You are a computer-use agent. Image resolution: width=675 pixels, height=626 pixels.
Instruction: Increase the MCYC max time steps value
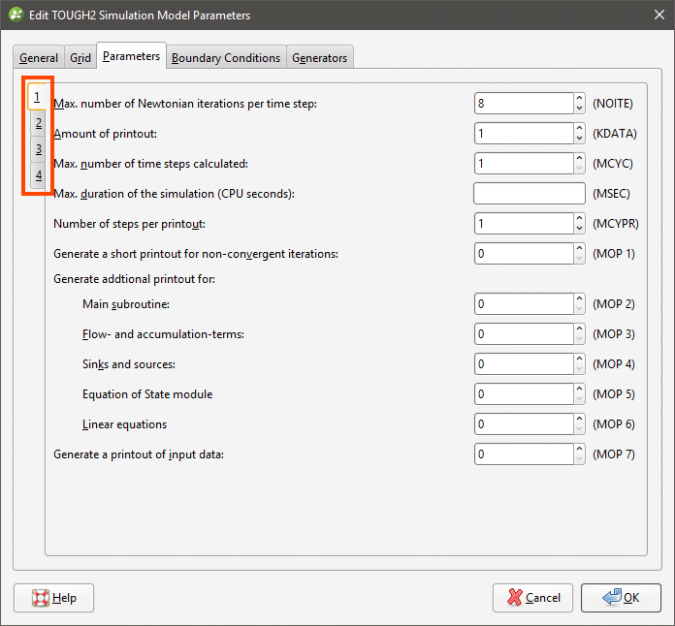(x=579, y=158)
